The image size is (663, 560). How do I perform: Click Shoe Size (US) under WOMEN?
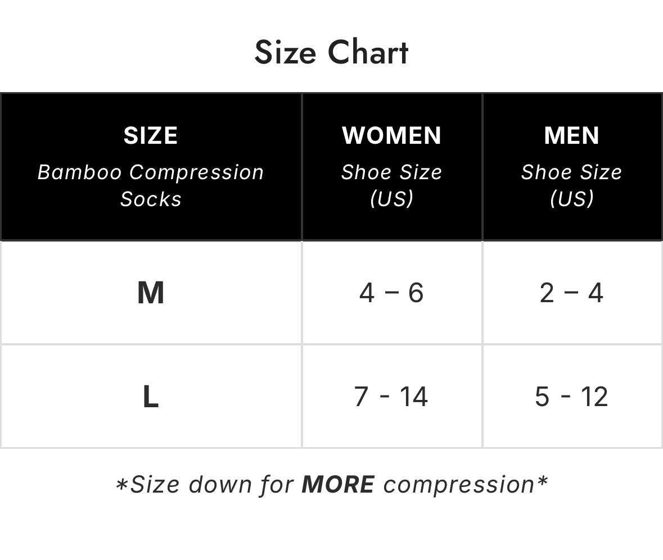pyautogui.click(x=391, y=185)
